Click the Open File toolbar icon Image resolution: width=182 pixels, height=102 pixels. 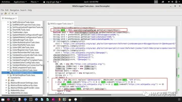tap(2, 13)
